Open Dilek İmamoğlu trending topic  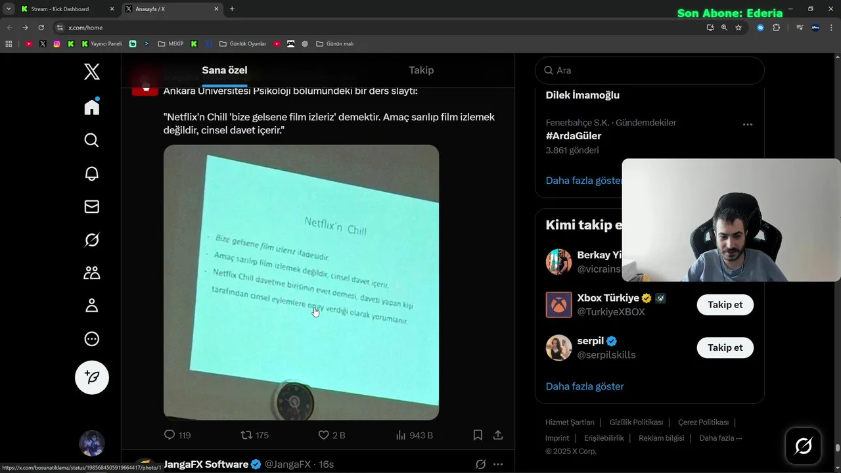point(583,95)
